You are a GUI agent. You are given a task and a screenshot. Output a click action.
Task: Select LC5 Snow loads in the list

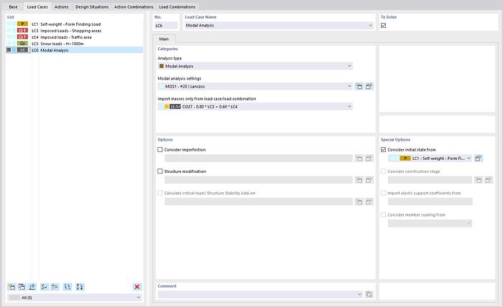pyautogui.click(x=57, y=44)
